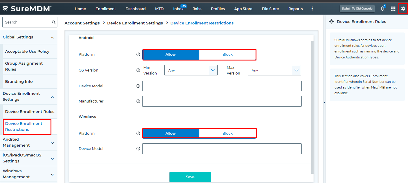
Task: Open the notification bell
Action: coord(382,8)
